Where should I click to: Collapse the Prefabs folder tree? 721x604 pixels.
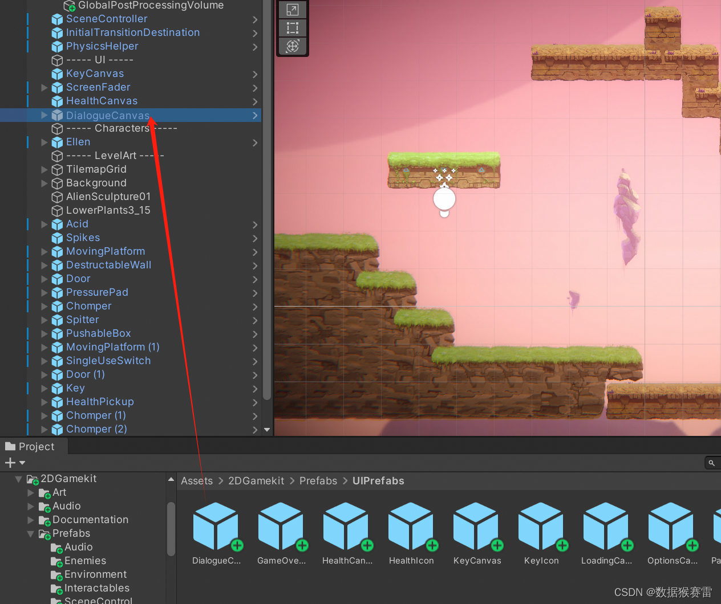(31, 534)
